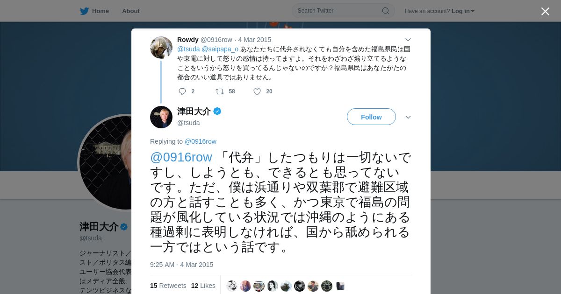
Task: Expand the chevron menu beside Follow button
Action: (x=408, y=117)
